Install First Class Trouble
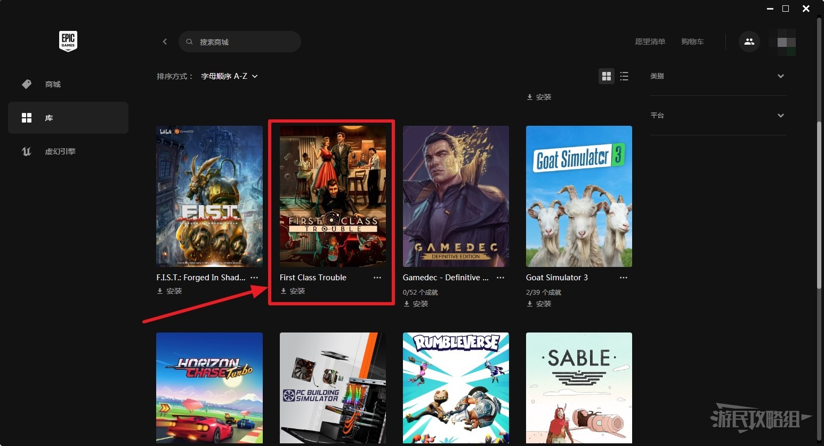The image size is (824, 446). point(293,291)
